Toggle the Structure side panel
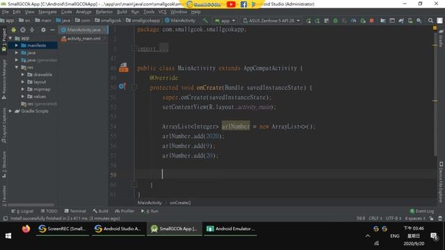Screen dimensions: 445x250 [4, 165]
